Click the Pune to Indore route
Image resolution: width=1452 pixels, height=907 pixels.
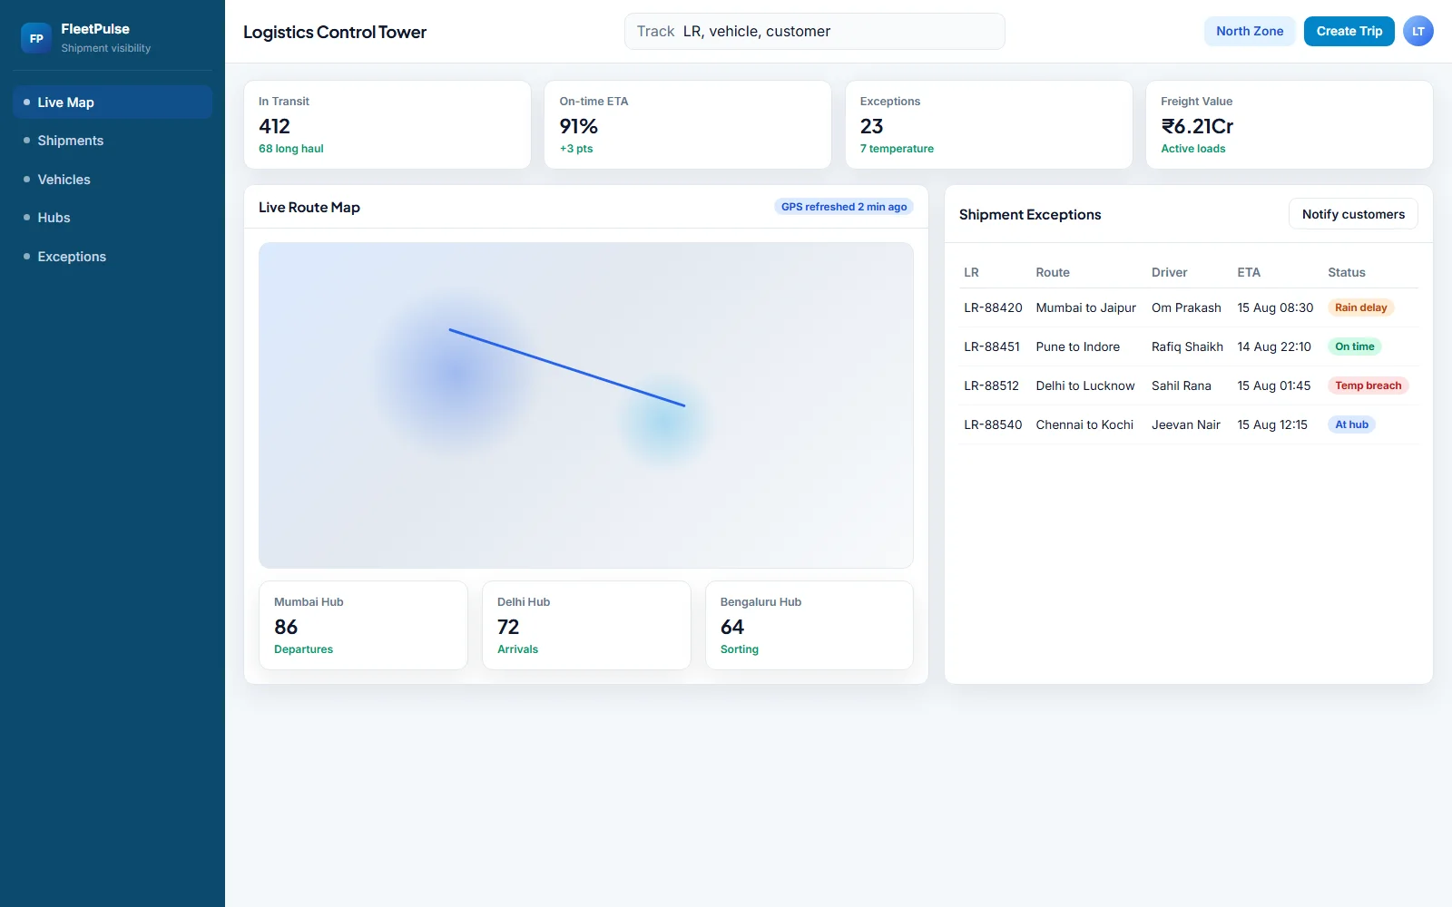[x=1077, y=346]
